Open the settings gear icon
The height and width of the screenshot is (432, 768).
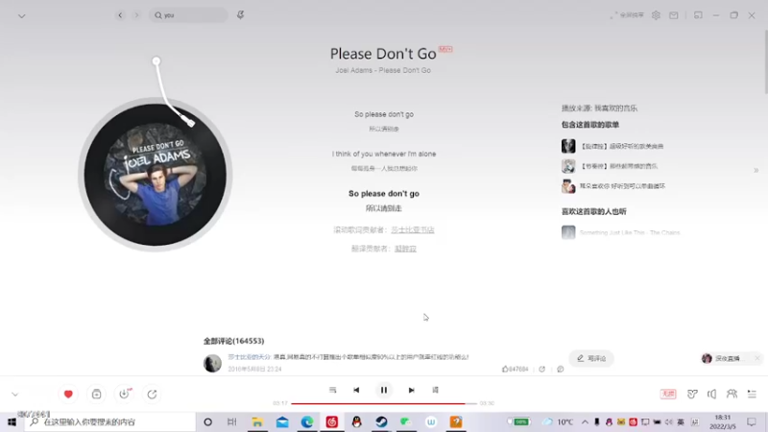pyautogui.click(x=656, y=15)
